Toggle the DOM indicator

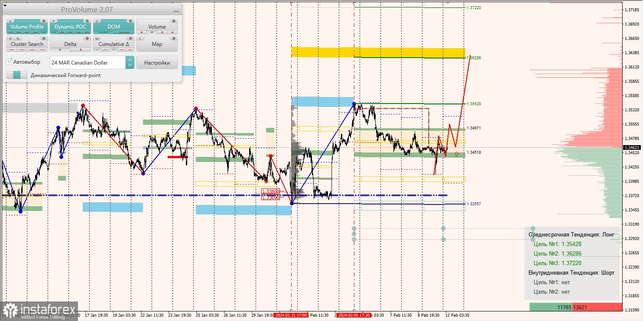click(114, 27)
